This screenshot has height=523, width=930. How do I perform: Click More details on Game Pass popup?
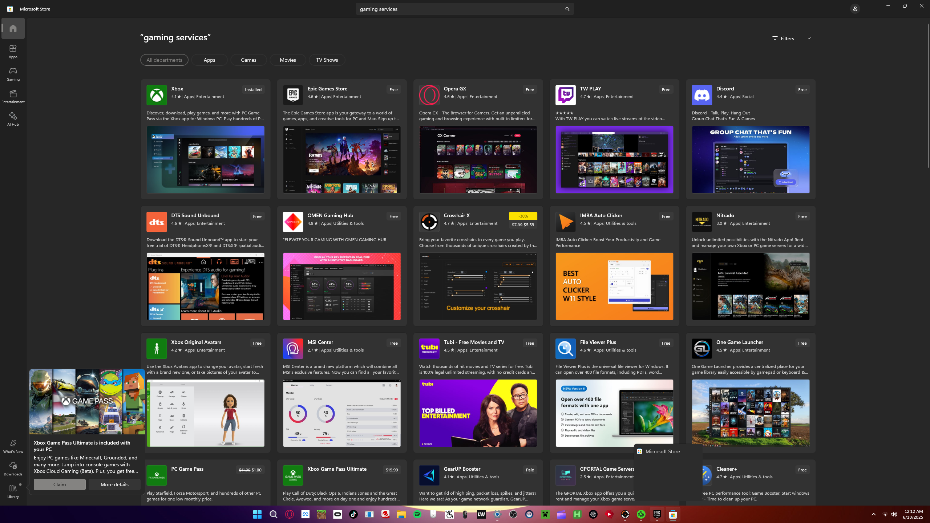pos(114,485)
